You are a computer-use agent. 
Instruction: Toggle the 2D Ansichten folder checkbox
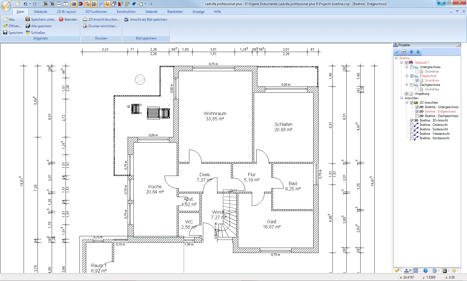[x=412, y=103]
